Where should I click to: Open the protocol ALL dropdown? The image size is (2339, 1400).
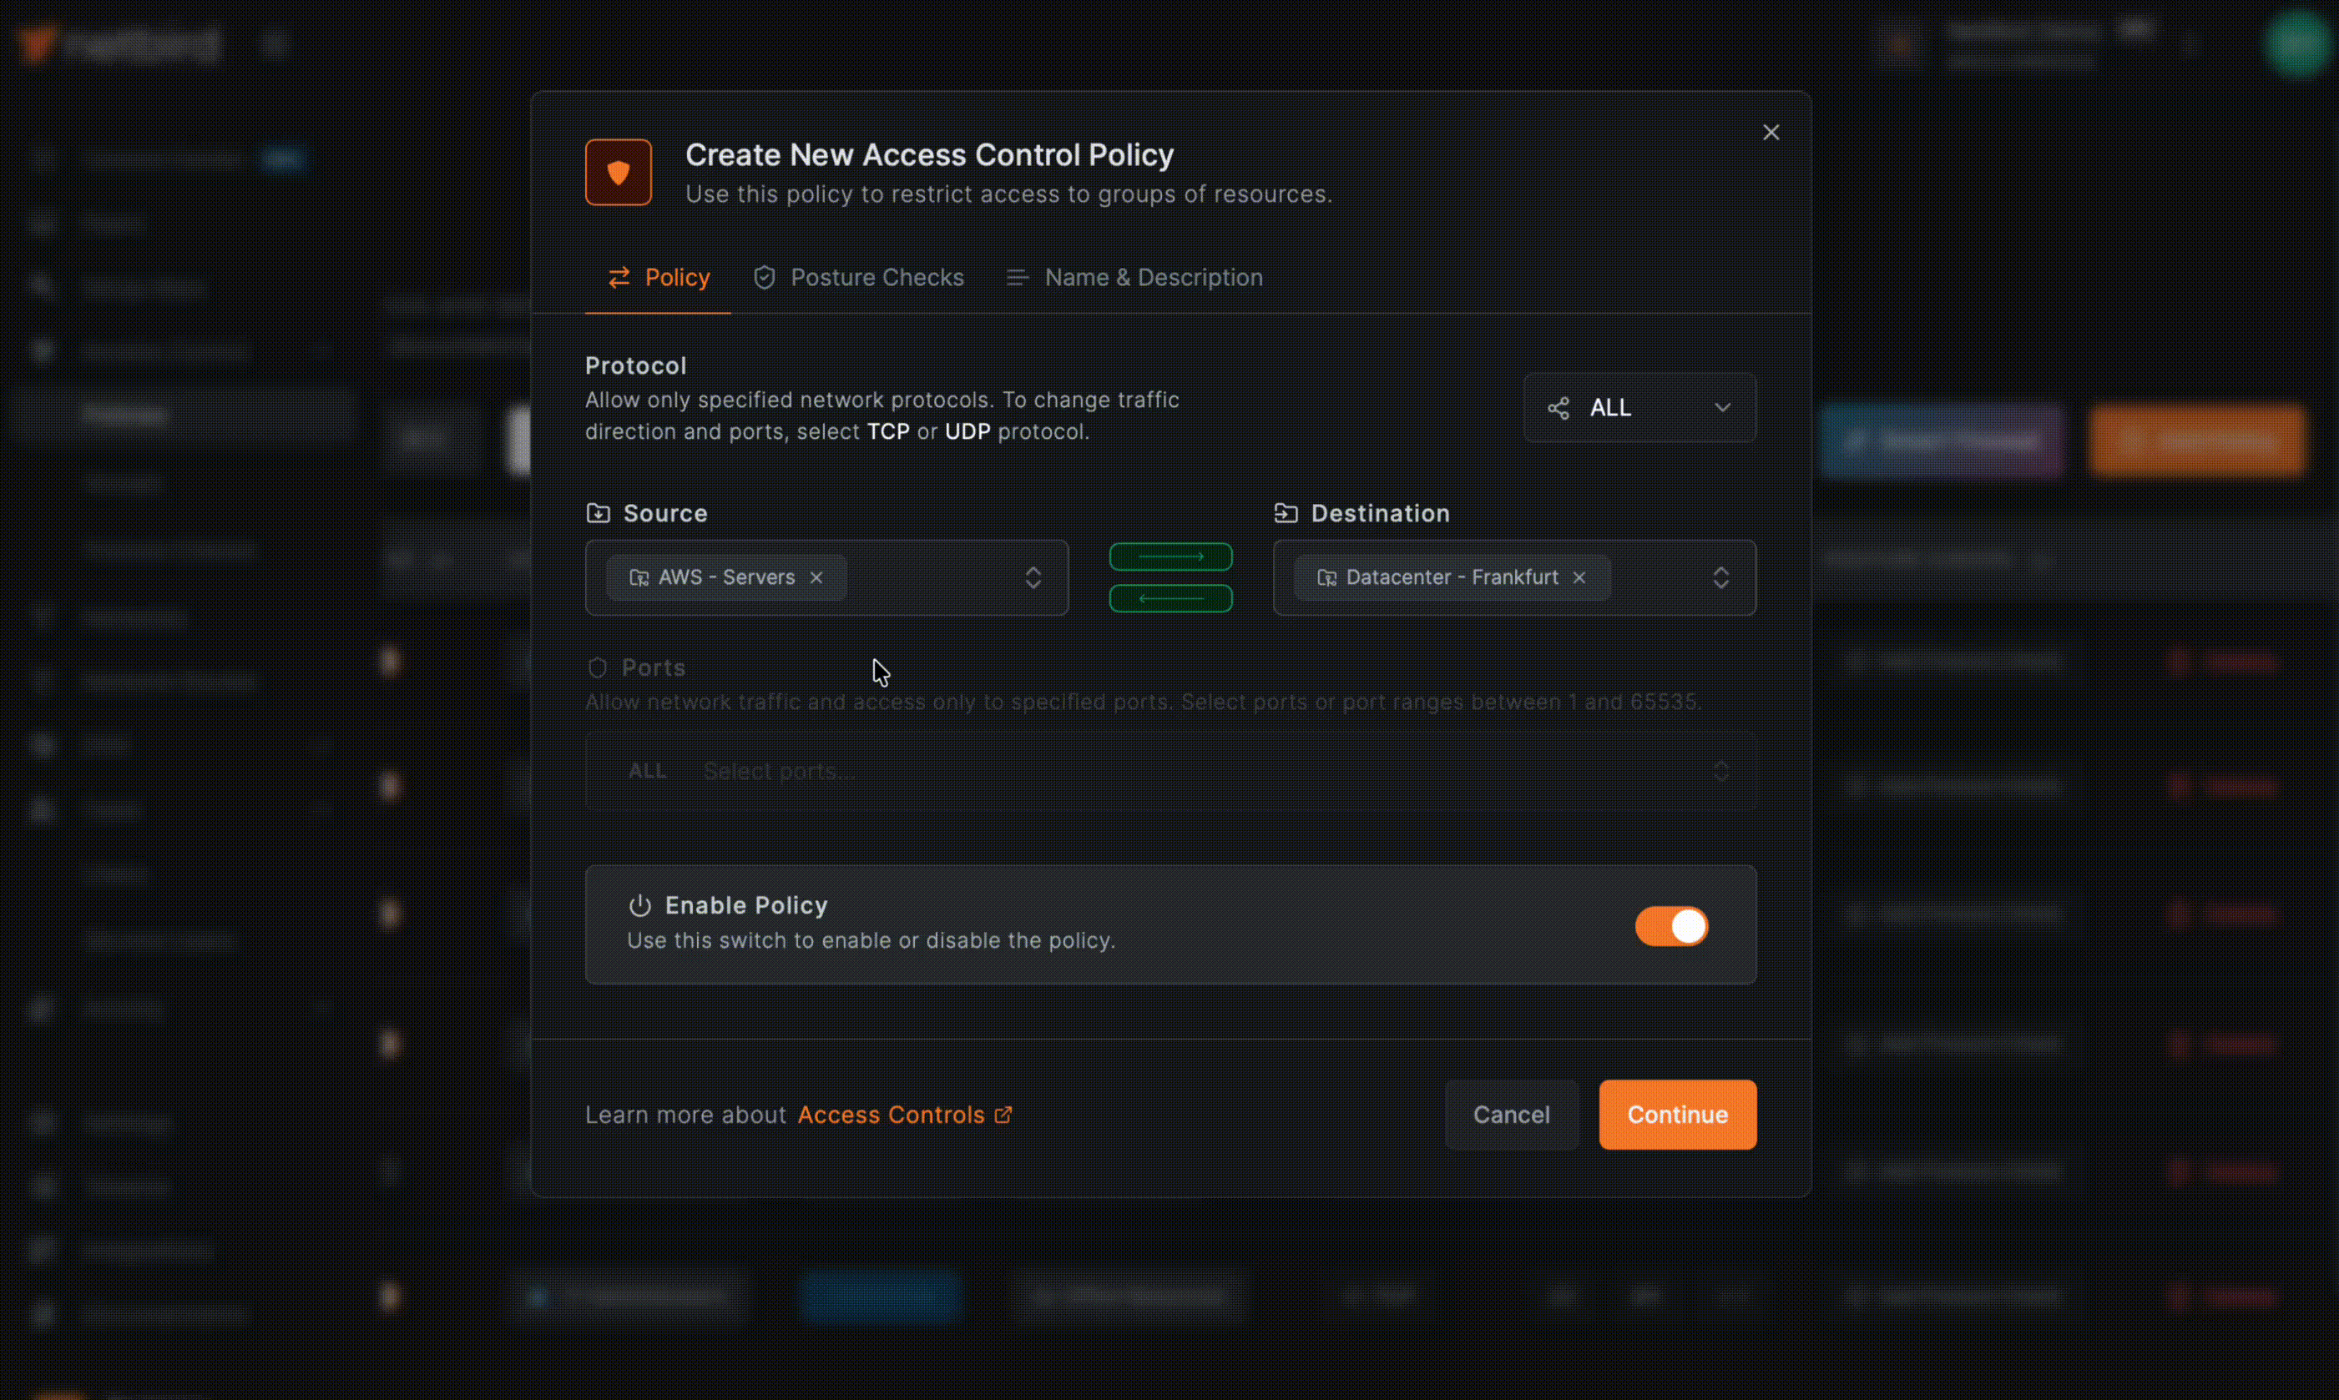[1723, 407]
